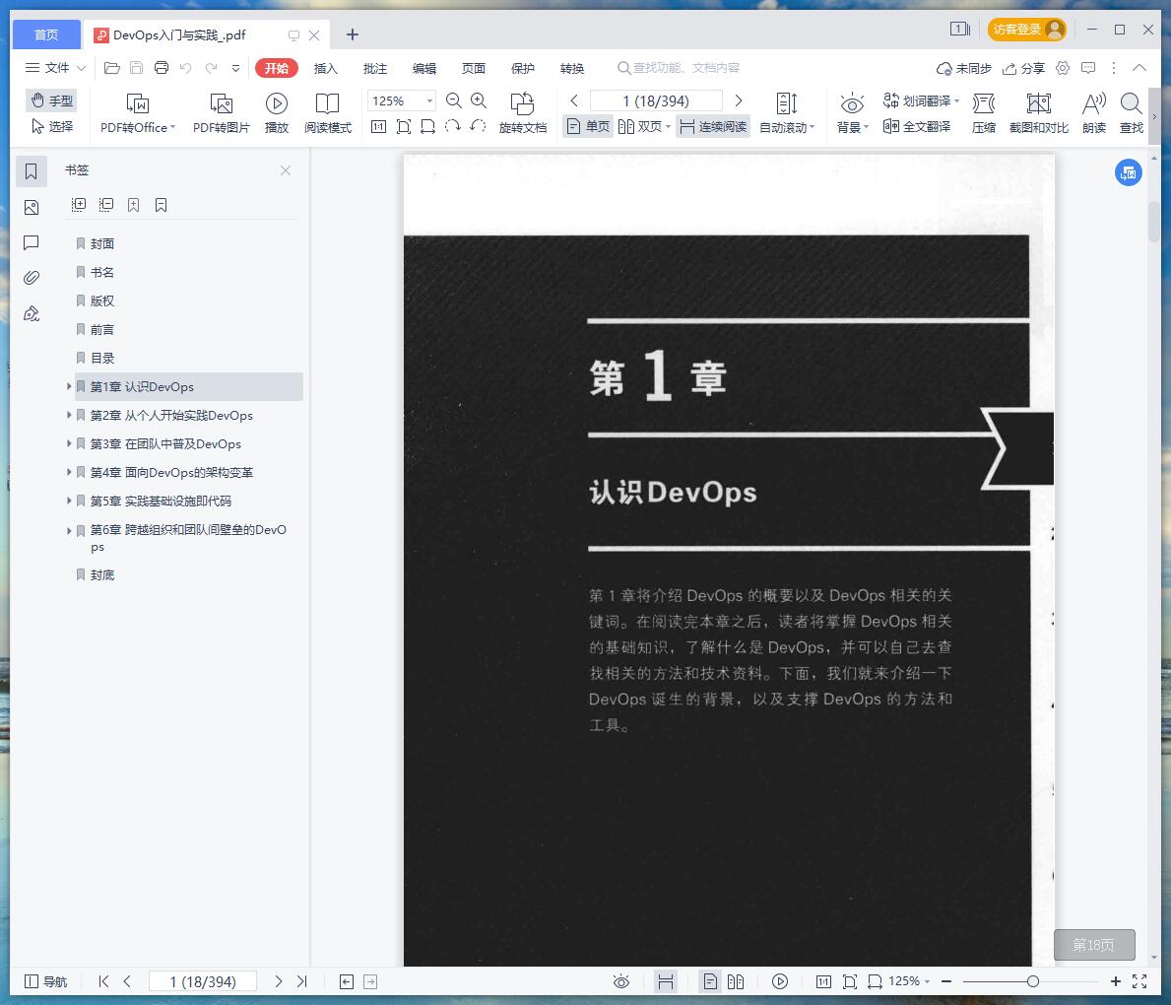Click 未同步 sync status

964,68
